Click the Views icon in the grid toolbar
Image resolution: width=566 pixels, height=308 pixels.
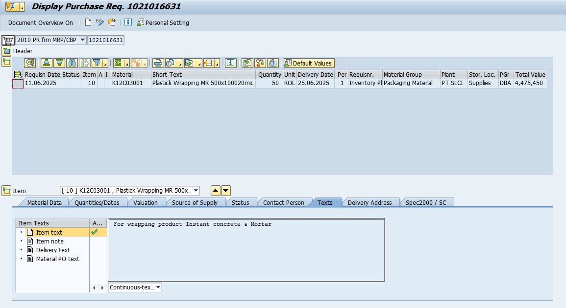point(171,63)
